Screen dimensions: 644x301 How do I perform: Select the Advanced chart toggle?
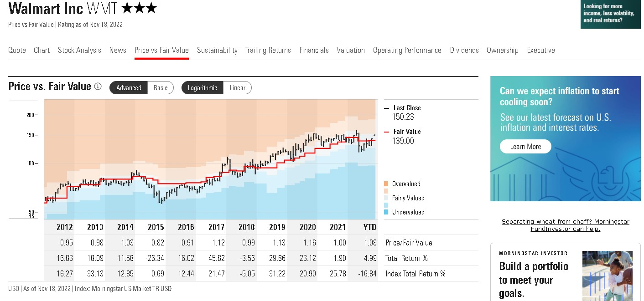click(129, 88)
